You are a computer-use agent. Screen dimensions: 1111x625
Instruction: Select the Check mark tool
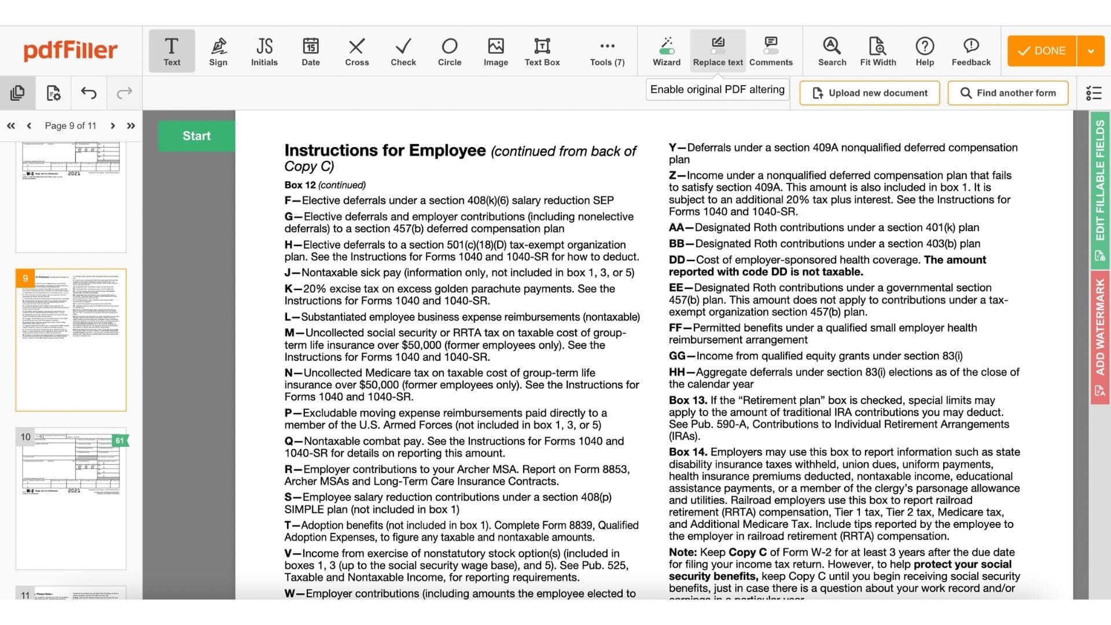coord(403,50)
